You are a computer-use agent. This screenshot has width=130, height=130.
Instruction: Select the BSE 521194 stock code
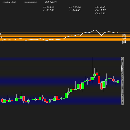pos(51,2)
